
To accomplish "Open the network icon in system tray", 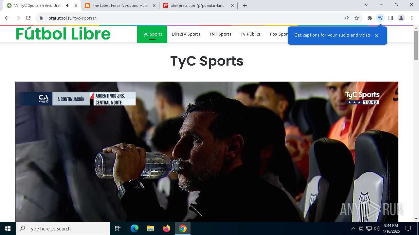I will point(369,228).
